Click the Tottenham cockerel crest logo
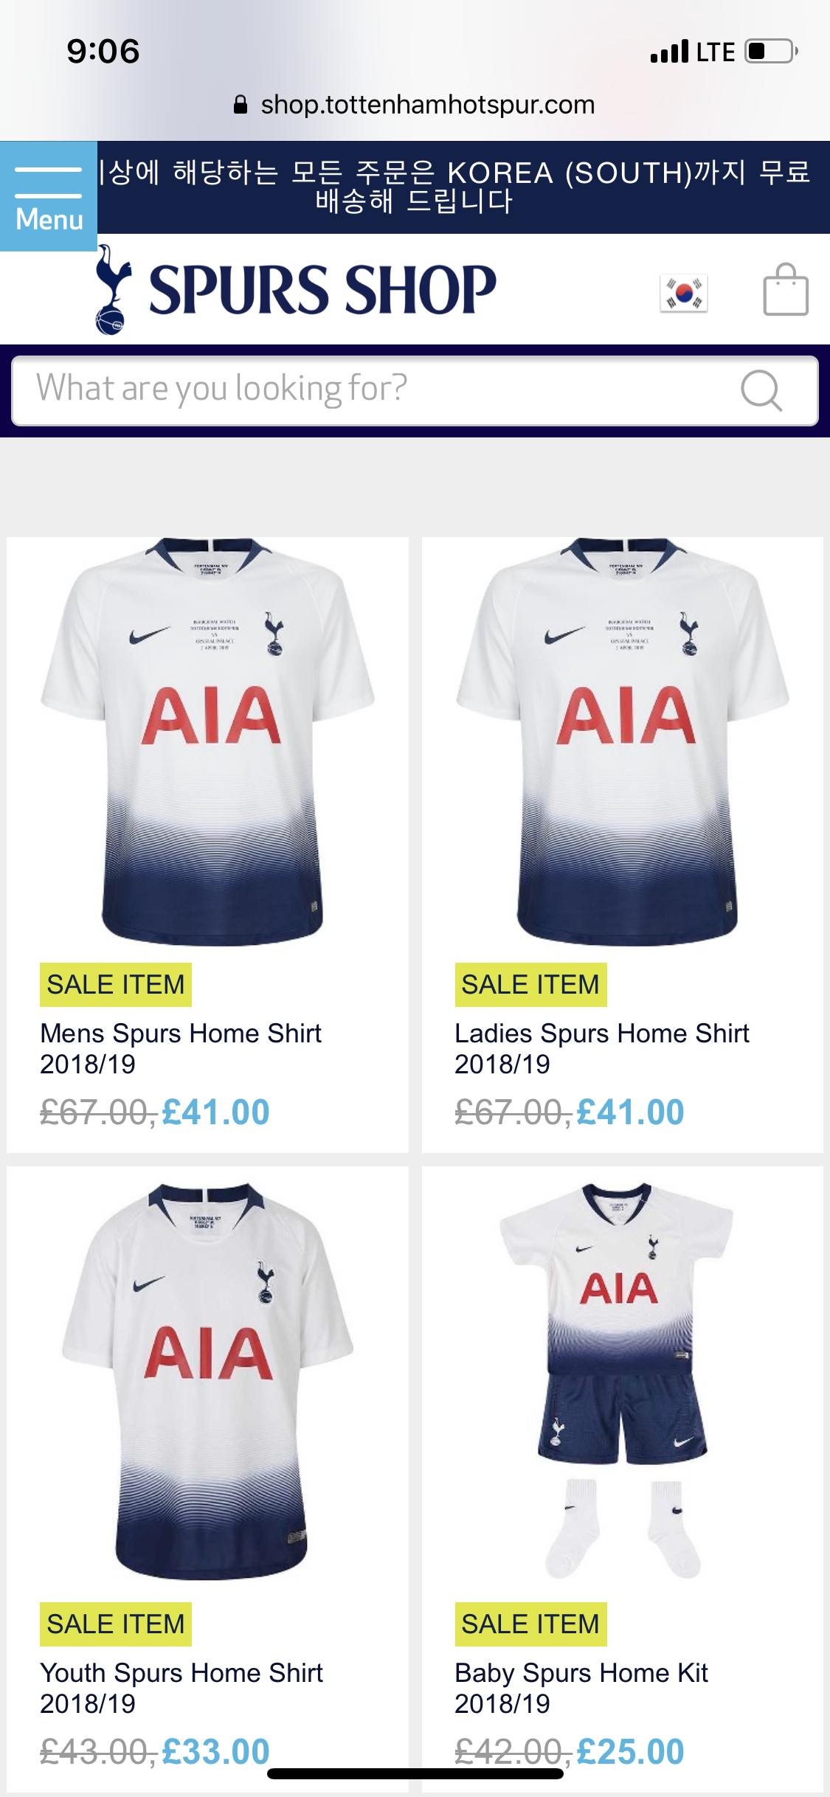Viewport: 830px width, 1797px height. pyautogui.click(x=112, y=290)
